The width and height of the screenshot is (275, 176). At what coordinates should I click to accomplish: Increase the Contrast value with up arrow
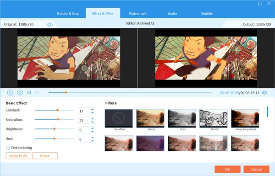93,109
